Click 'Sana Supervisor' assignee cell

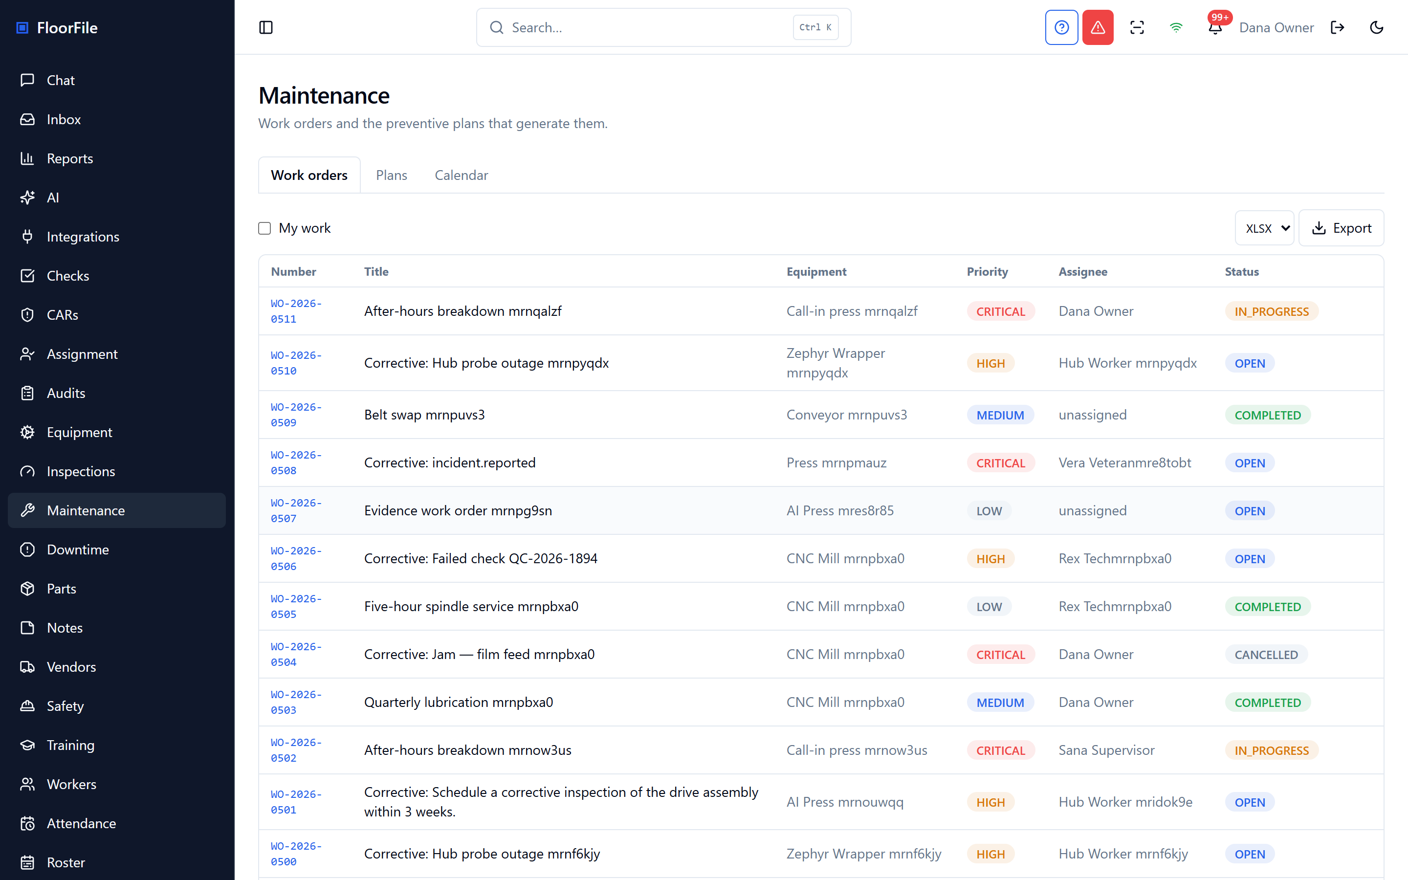coord(1107,750)
